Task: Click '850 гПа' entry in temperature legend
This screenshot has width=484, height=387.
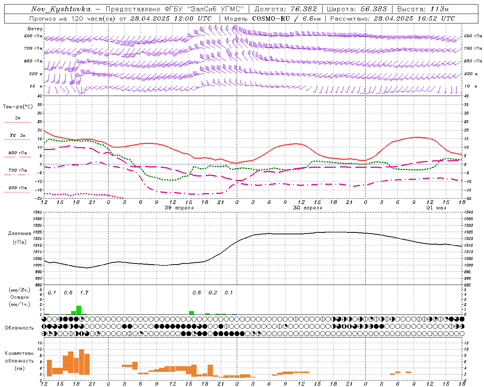Action: point(18,153)
